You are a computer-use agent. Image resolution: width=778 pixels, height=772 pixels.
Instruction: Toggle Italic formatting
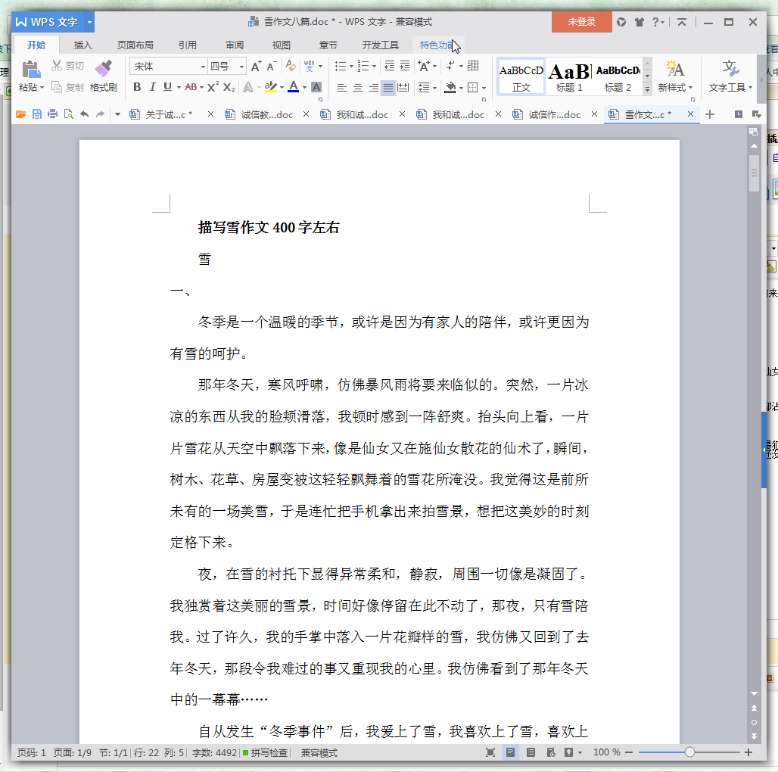point(152,87)
